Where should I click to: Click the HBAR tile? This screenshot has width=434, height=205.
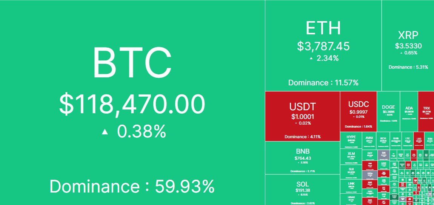(351, 200)
